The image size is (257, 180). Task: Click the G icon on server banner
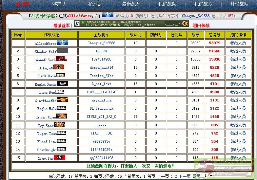[185, 23]
